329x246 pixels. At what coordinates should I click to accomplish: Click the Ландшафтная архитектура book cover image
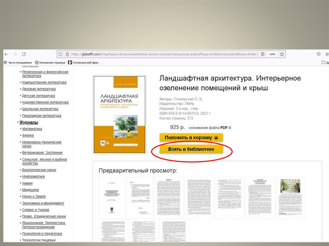(120, 115)
